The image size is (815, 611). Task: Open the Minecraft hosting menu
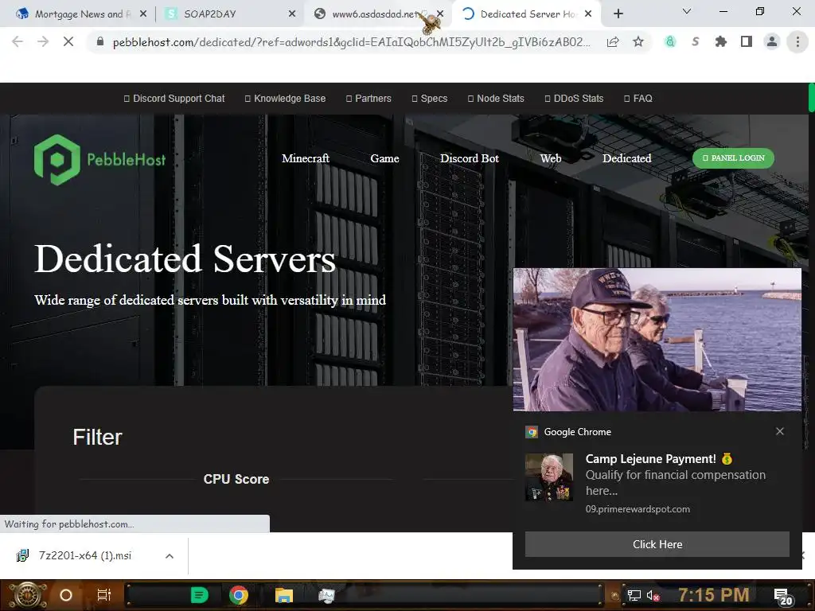[x=305, y=158]
